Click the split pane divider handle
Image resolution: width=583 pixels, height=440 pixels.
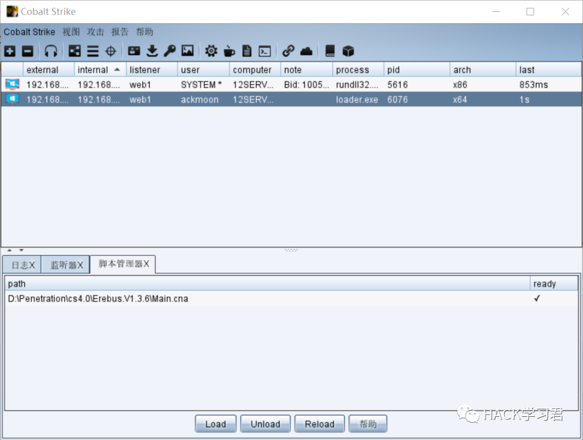291,251
